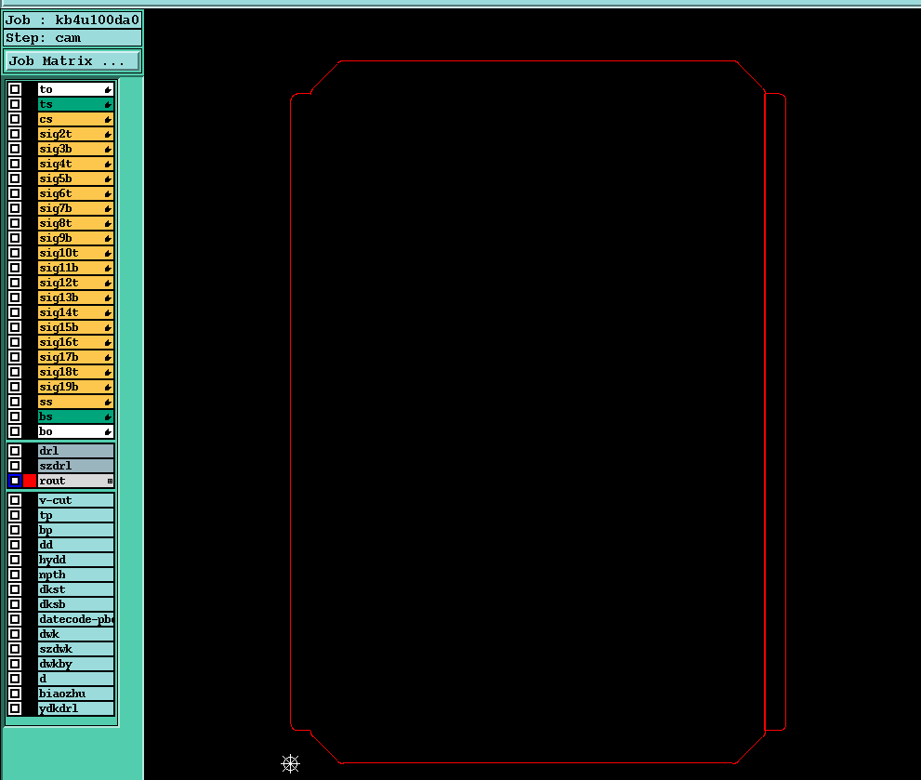This screenshot has width=921, height=780.
Task: Select the dwkby layer name
Action: (76, 664)
